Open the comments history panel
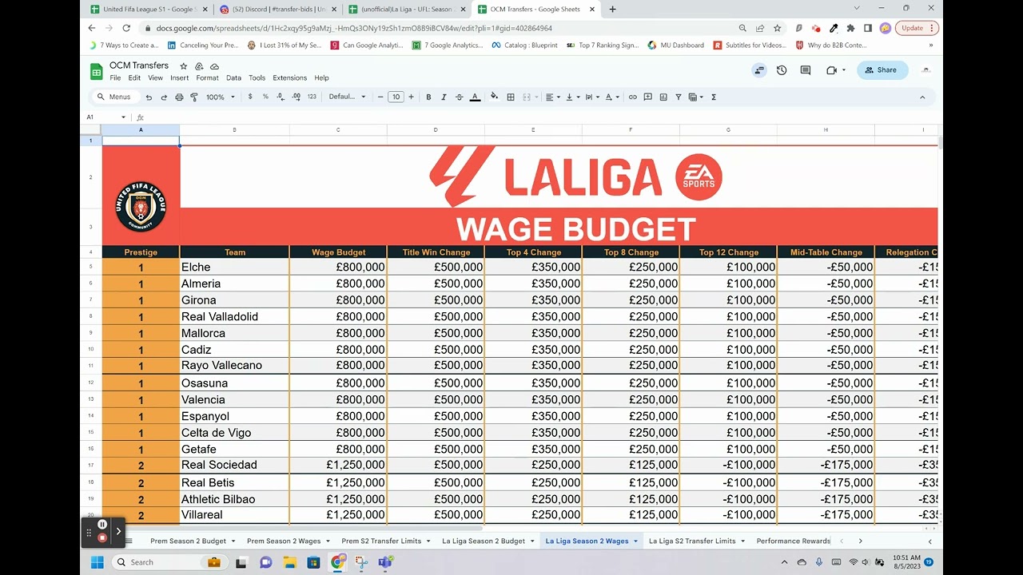Image resolution: width=1023 pixels, height=575 pixels. pos(806,70)
